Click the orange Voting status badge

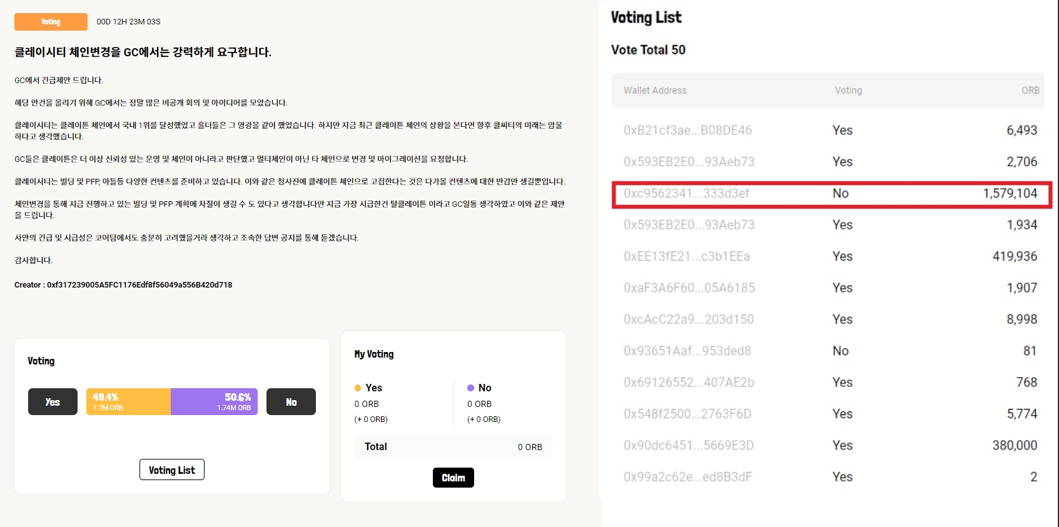51,22
